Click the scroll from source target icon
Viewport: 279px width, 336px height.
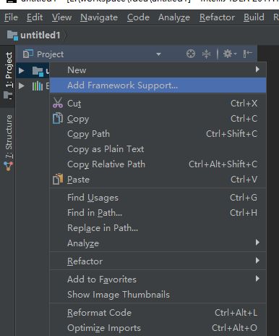191,54
